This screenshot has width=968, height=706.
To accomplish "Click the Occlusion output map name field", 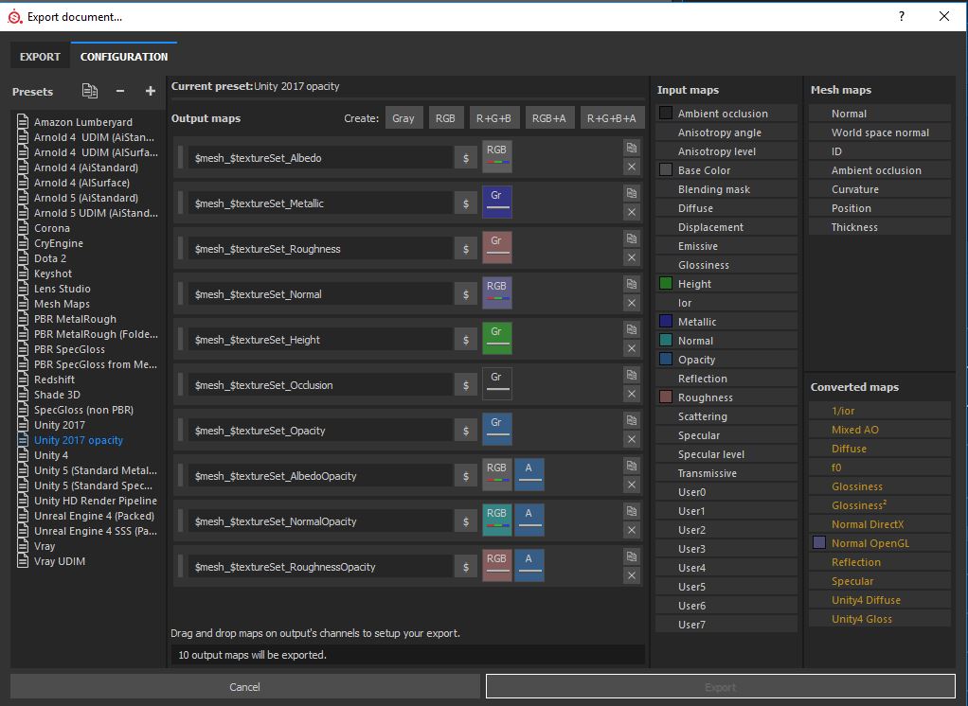I will pyautogui.click(x=320, y=385).
